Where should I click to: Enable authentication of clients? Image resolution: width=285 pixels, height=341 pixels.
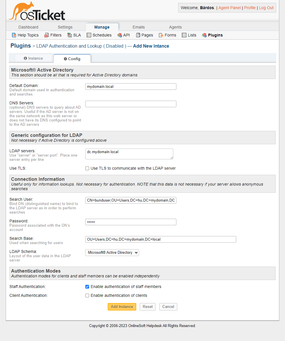87,295
